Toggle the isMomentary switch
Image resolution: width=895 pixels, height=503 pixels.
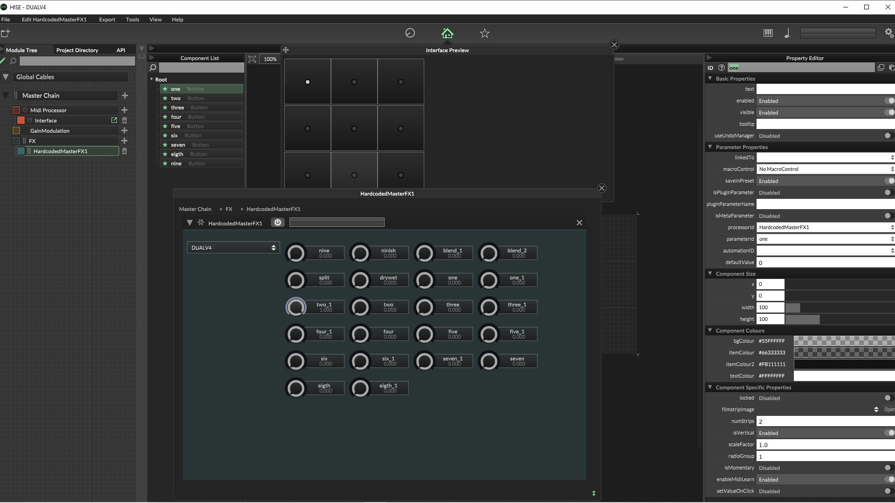click(x=888, y=468)
